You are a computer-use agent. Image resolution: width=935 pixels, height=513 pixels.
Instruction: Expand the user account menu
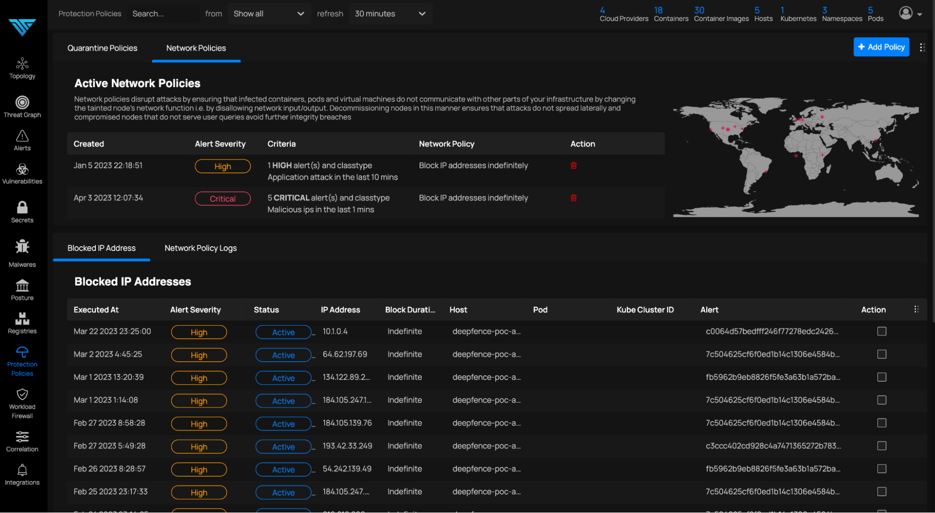[x=910, y=14]
